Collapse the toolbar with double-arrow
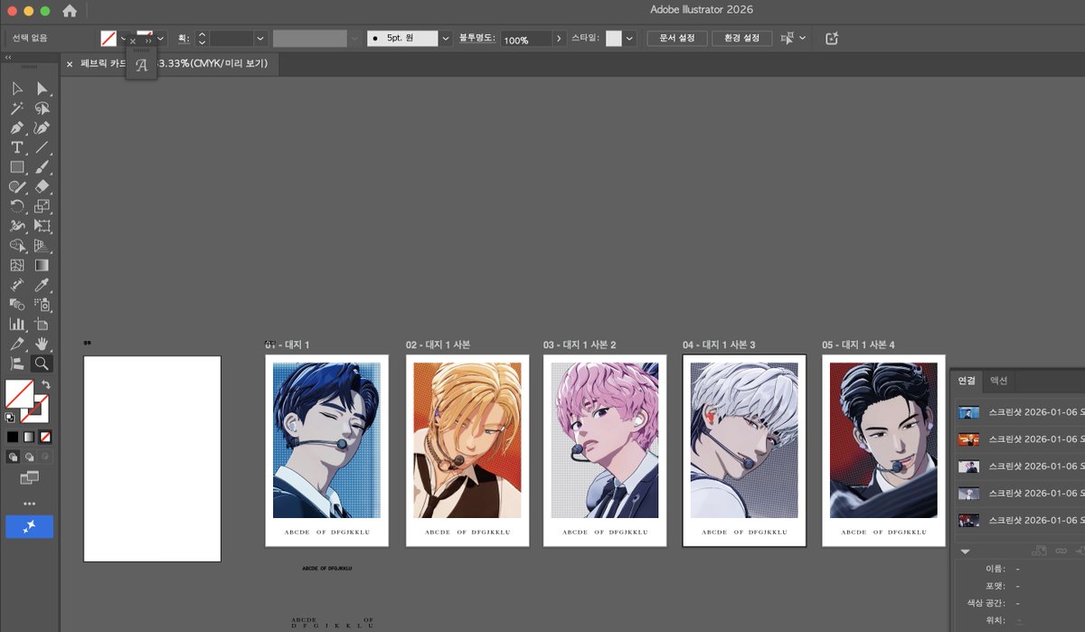 7,57
